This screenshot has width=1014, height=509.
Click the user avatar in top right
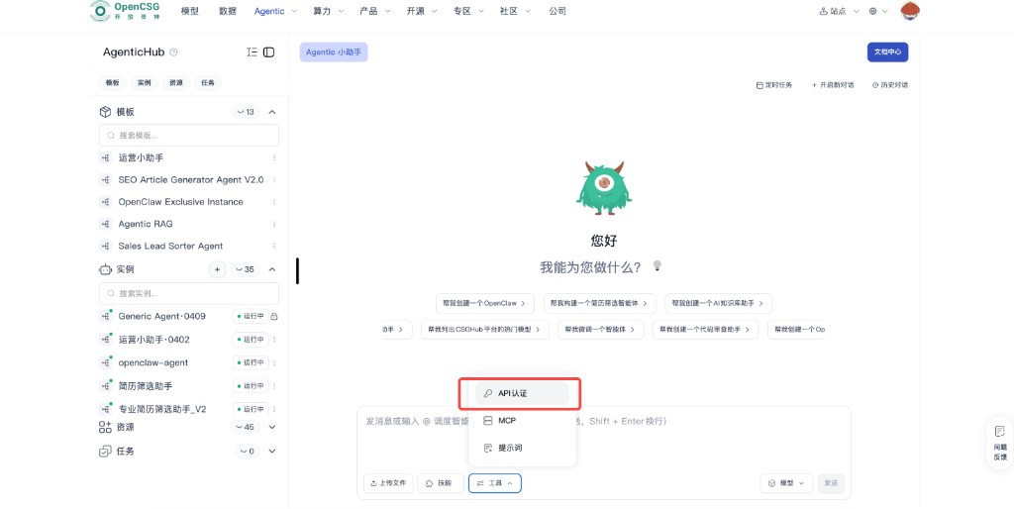click(910, 11)
